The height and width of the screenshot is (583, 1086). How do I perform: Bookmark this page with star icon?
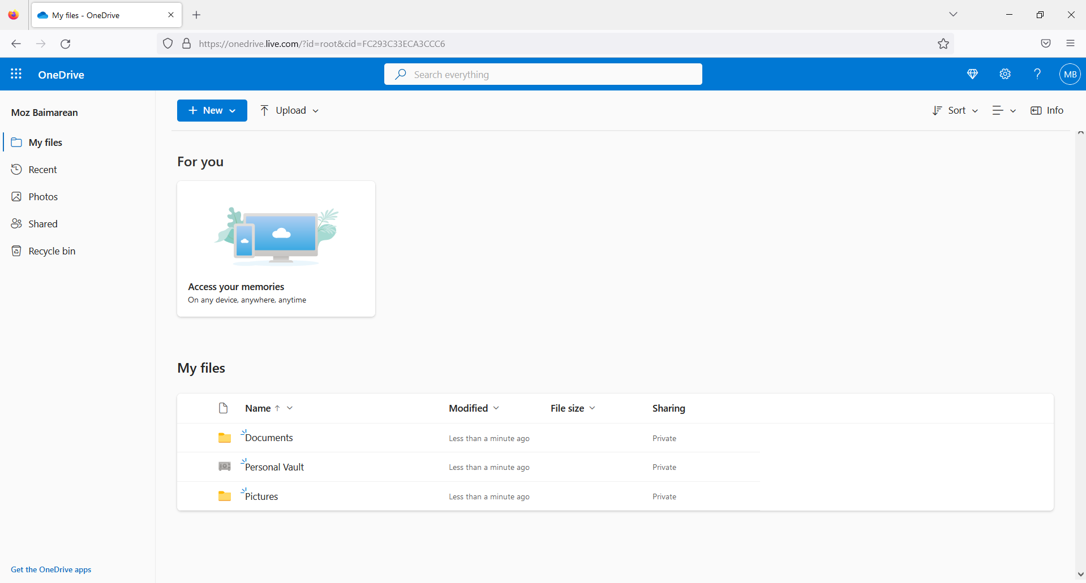point(943,44)
